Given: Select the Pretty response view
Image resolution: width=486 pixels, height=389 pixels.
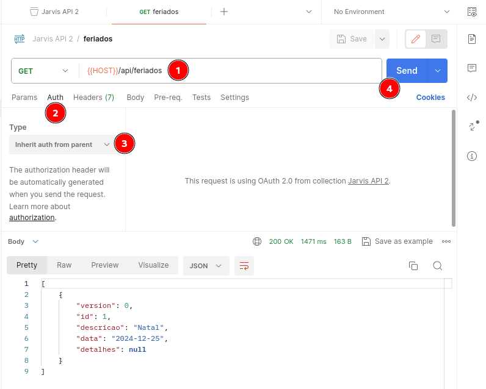Looking at the screenshot, I should click(x=27, y=265).
